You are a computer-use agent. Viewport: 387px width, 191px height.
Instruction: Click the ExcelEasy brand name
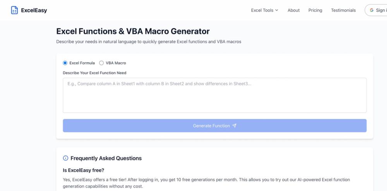34,10
